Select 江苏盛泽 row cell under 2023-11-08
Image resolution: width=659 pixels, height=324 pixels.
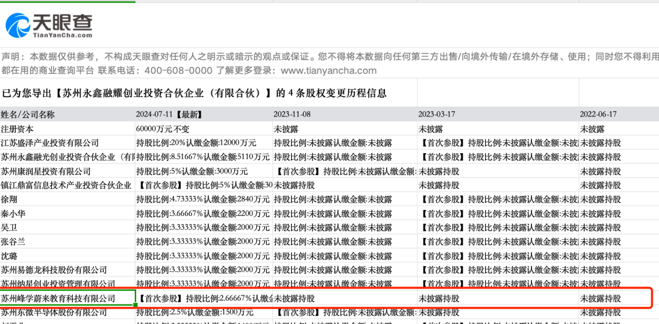pyautogui.click(x=345, y=143)
